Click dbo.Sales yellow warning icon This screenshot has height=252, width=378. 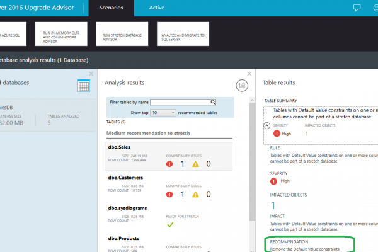coord(195,164)
